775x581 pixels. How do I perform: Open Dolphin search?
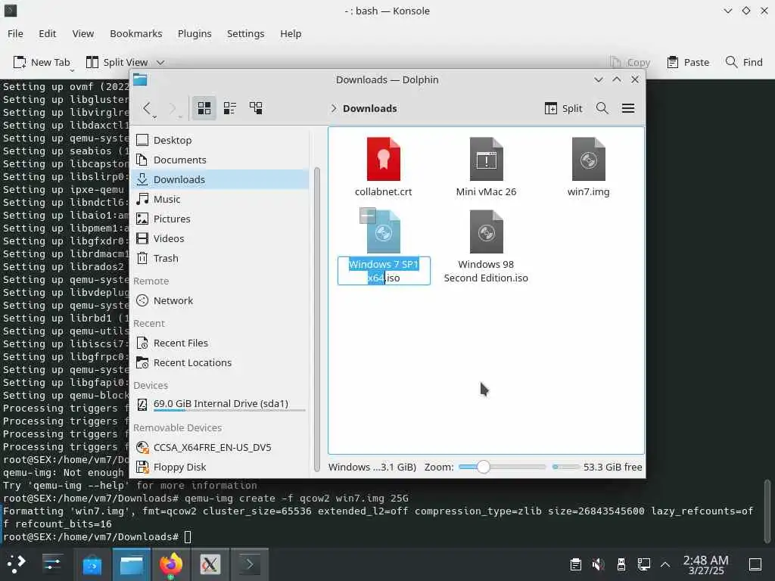pyautogui.click(x=602, y=108)
